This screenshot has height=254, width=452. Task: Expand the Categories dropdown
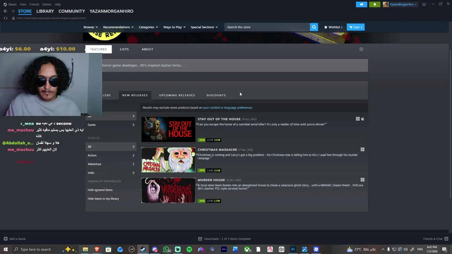(x=148, y=27)
